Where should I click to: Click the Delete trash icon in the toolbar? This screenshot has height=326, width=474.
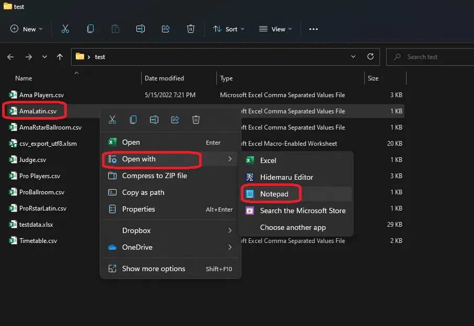[x=191, y=29]
